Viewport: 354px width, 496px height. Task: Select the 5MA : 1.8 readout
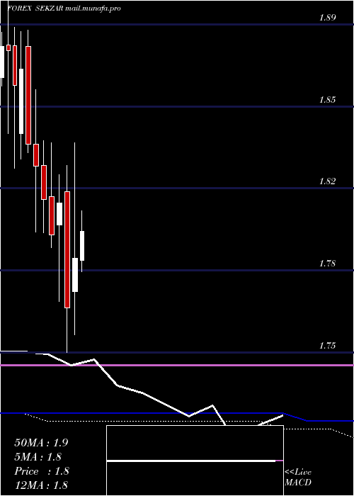(38, 457)
